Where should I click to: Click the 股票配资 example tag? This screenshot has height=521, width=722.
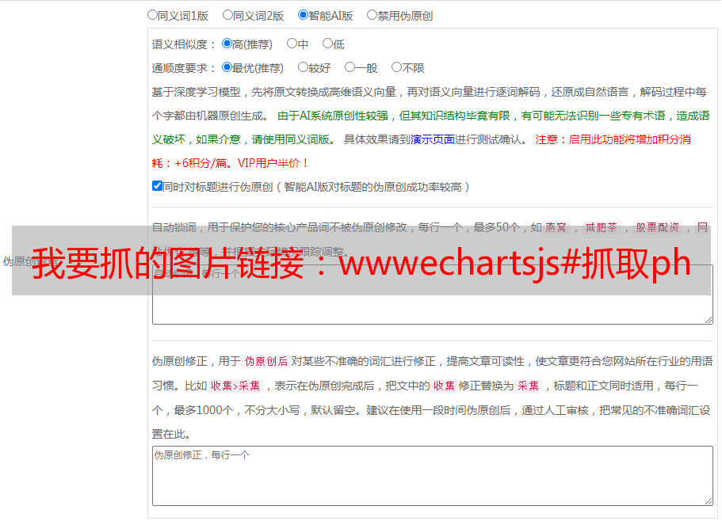658,227
